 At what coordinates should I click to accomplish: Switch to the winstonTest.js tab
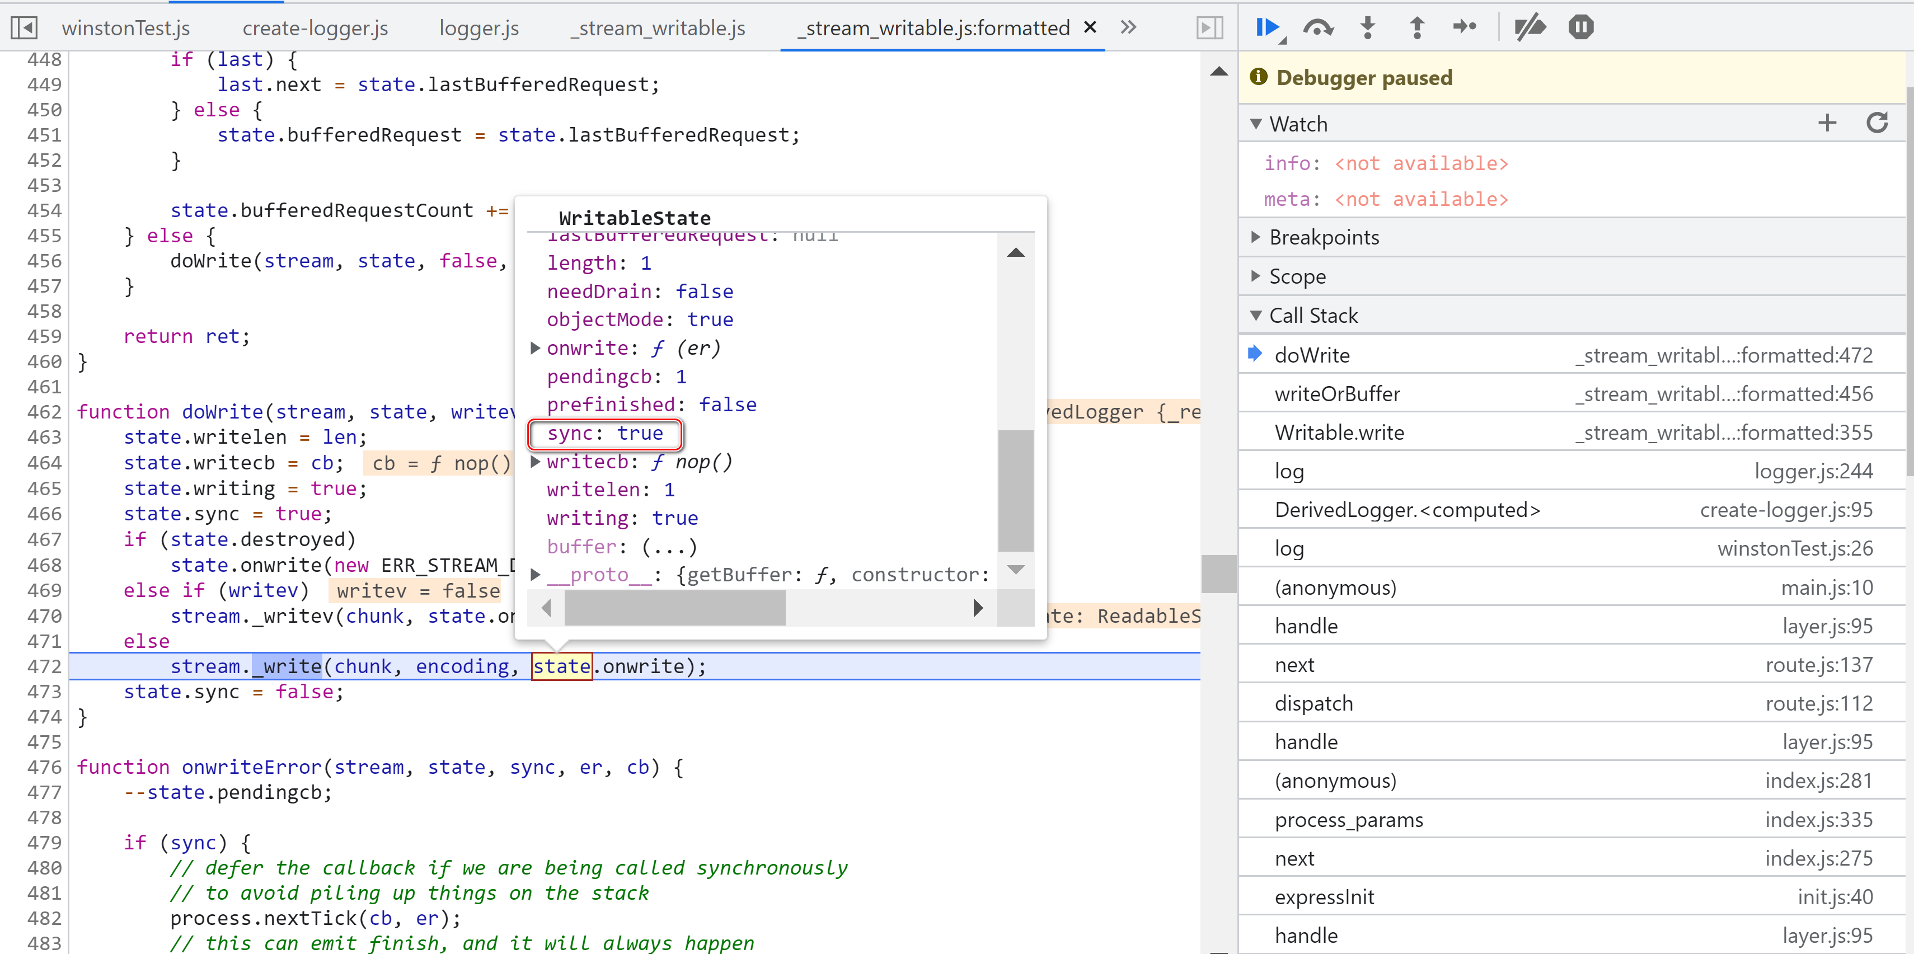click(125, 28)
